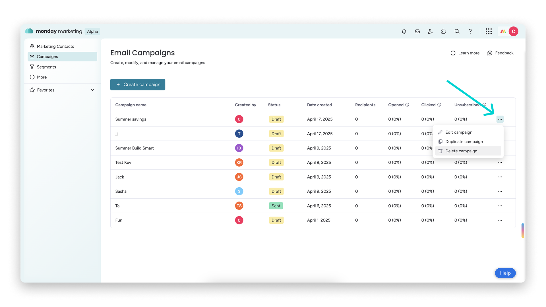
Task: Click the monday marketing logo
Action: pyautogui.click(x=54, y=31)
